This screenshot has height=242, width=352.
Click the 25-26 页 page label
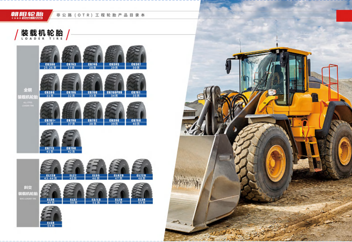[x=50, y=68]
